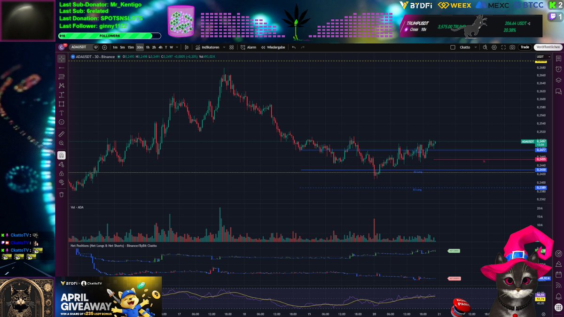564x317 pixels.
Task: Click the red NET SHORTS tag
Action: point(454,278)
